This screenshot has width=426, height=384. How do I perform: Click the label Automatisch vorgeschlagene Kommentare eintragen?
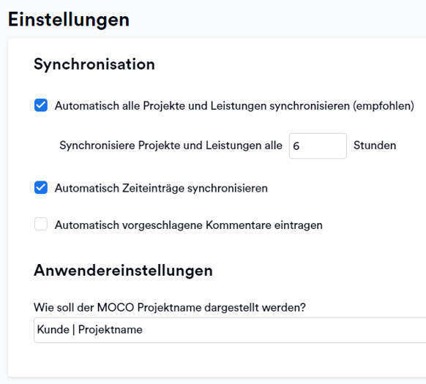pos(189,225)
